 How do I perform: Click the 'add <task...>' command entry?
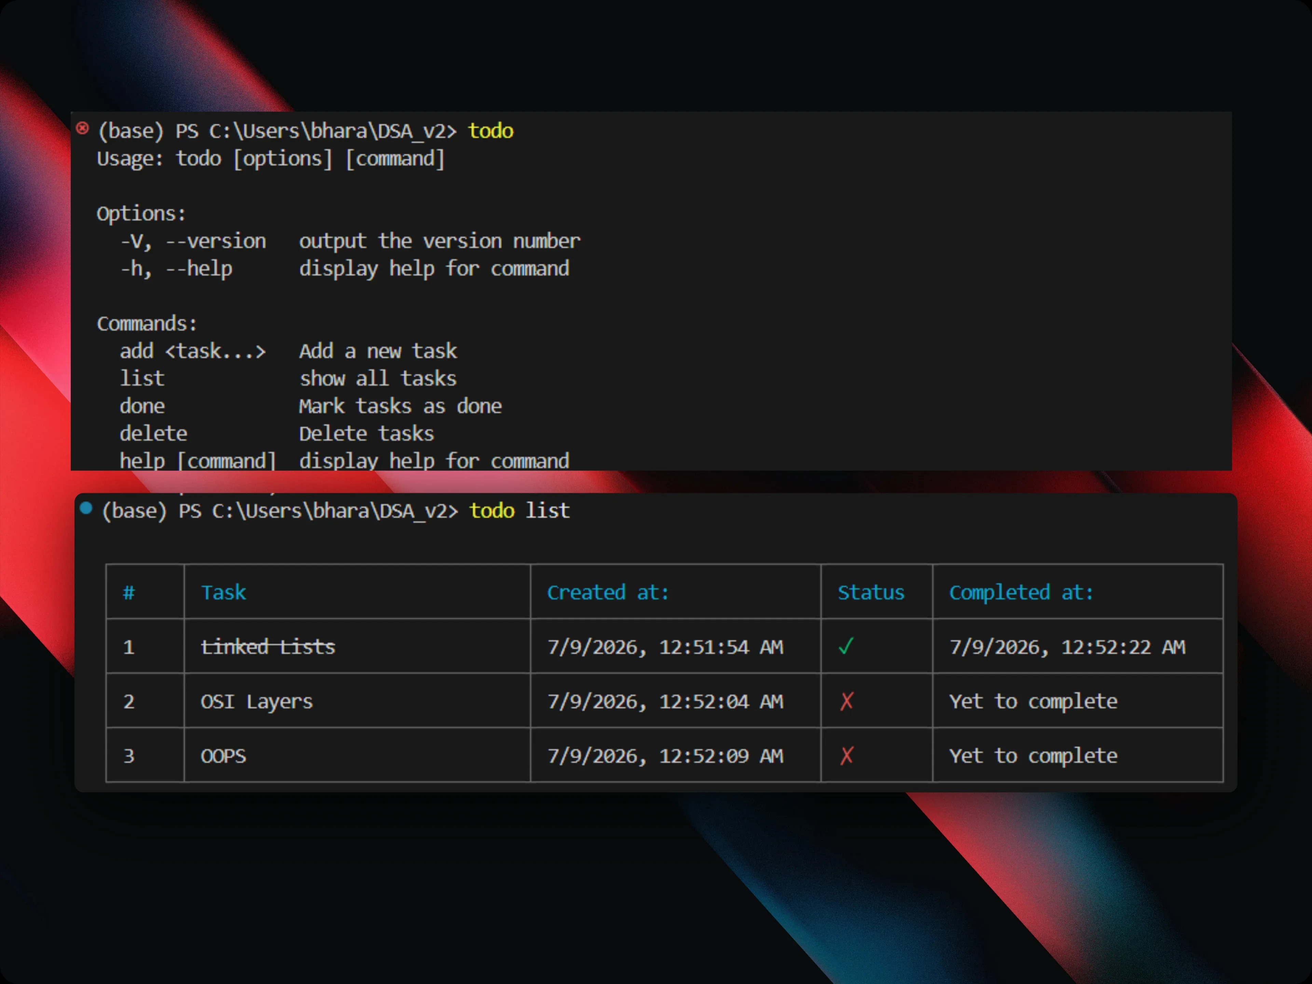(x=193, y=351)
